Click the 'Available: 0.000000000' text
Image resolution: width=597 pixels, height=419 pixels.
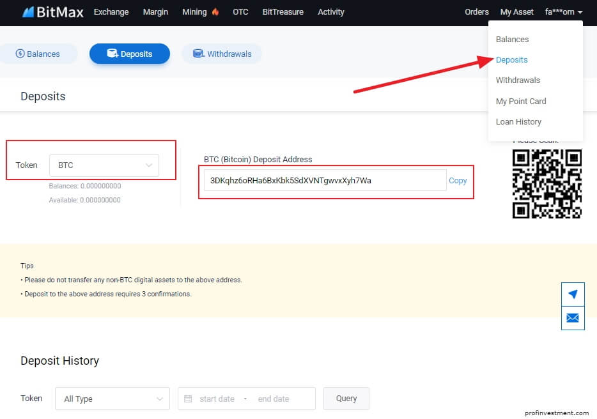[x=84, y=200]
